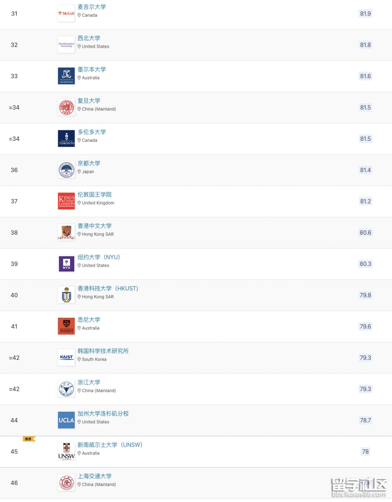Open the 京都大学 link
This screenshot has height=502, width=392.
click(89, 163)
